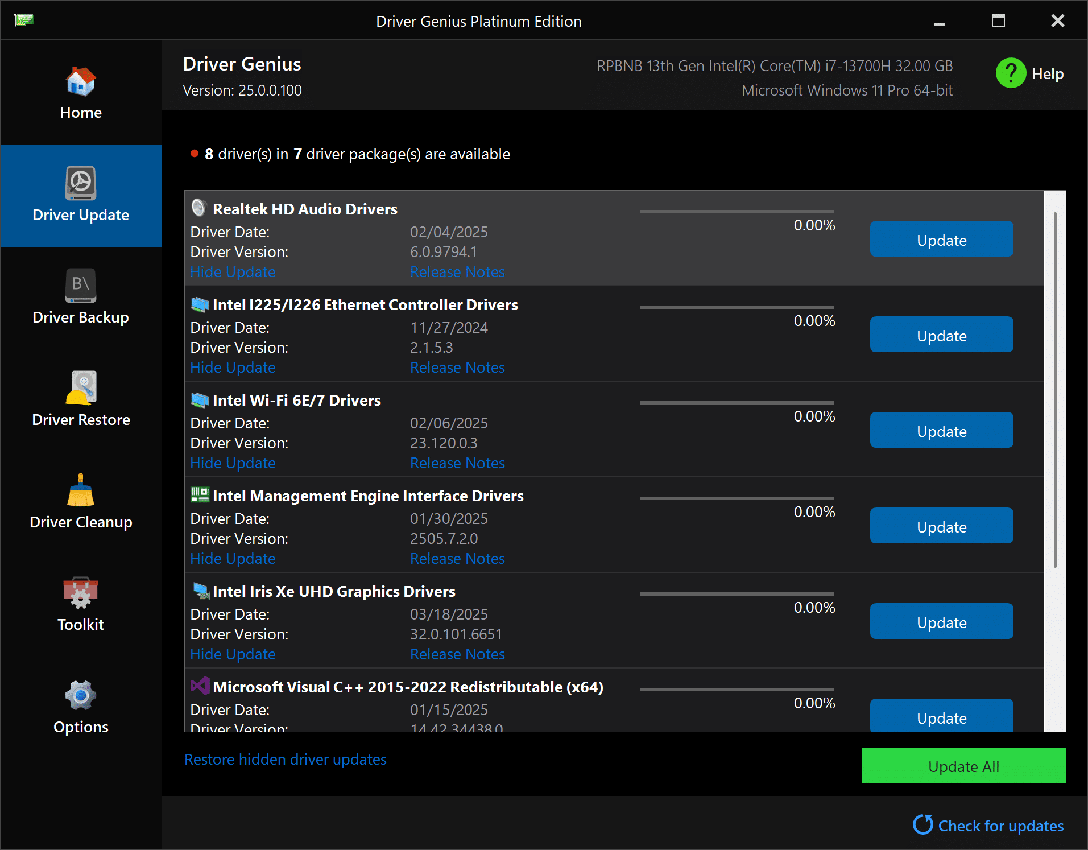Open Release Notes for Intel Iris Xe Graphics

tap(457, 654)
